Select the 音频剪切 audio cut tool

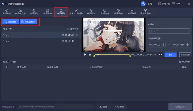click(x=34, y=12)
